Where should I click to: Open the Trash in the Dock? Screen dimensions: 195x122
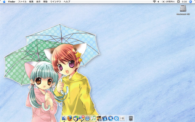coord(131,118)
